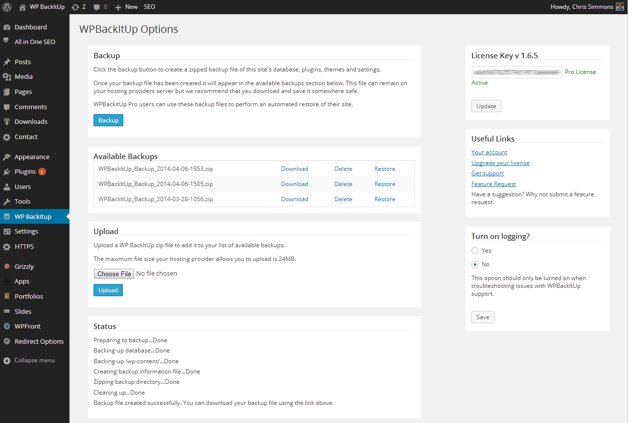
Task: Click the Collapse menu arrow icon
Action: tap(7, 361)
